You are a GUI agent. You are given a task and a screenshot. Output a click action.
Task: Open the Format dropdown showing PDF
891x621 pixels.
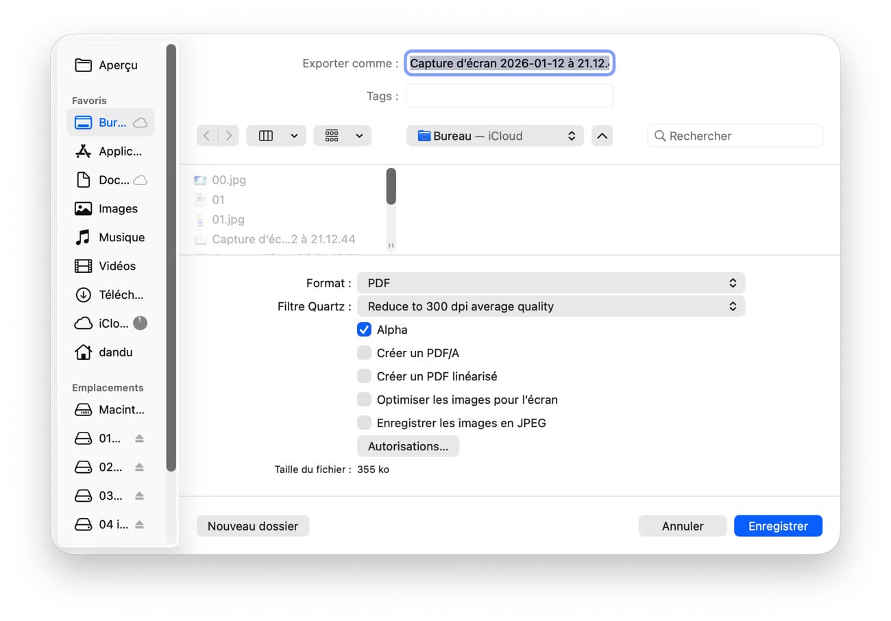[550, 283]
